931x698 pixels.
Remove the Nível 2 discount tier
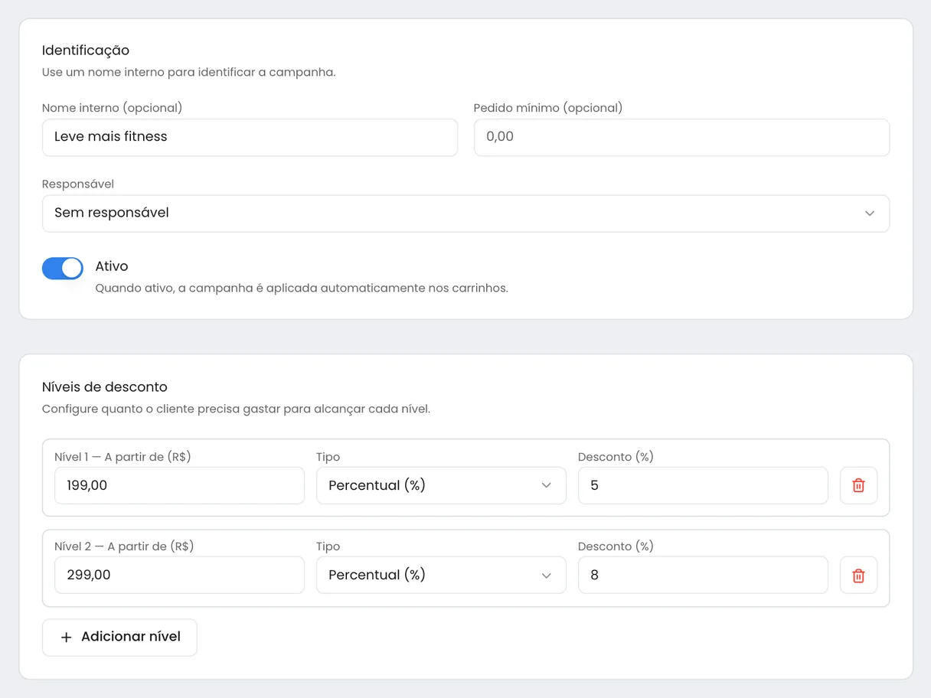tap(858, 575)
